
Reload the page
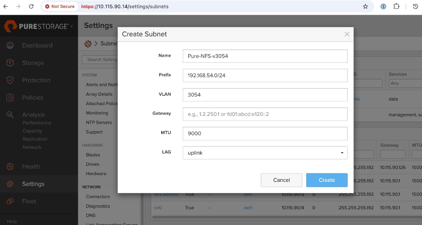[31, 6]
